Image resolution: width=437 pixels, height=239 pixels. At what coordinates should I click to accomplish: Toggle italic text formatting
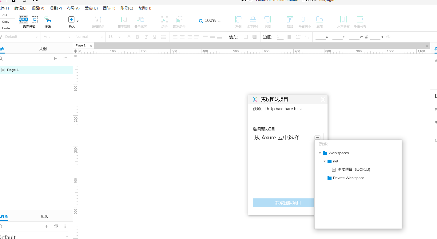[x=146, y=37]
